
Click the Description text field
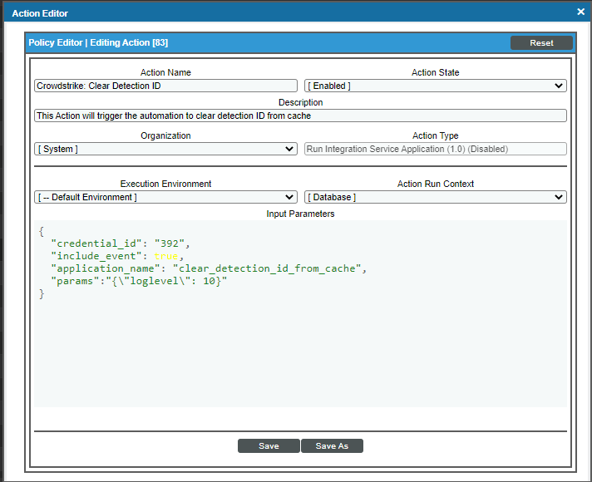(x=300, y=116)
